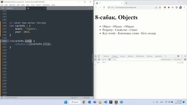Open the Goto menu in Sublime Text

click(28, 5)
